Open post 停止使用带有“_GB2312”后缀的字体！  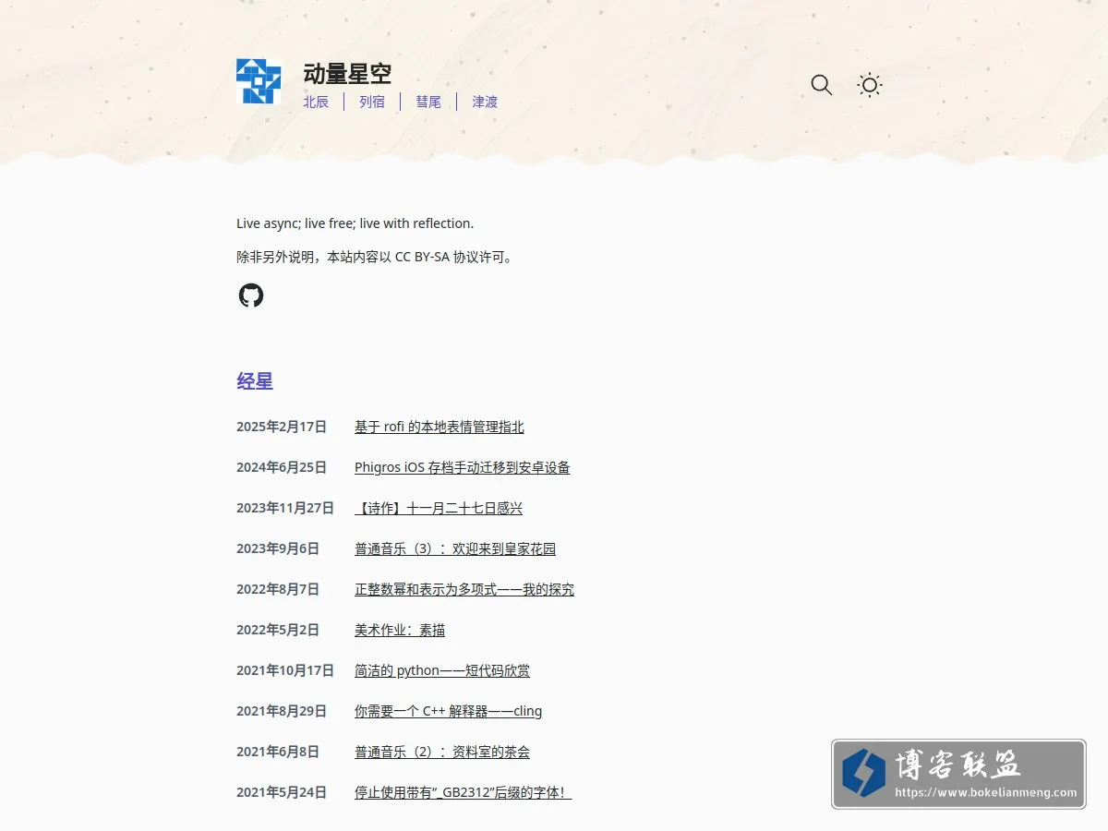coord(464,792)
